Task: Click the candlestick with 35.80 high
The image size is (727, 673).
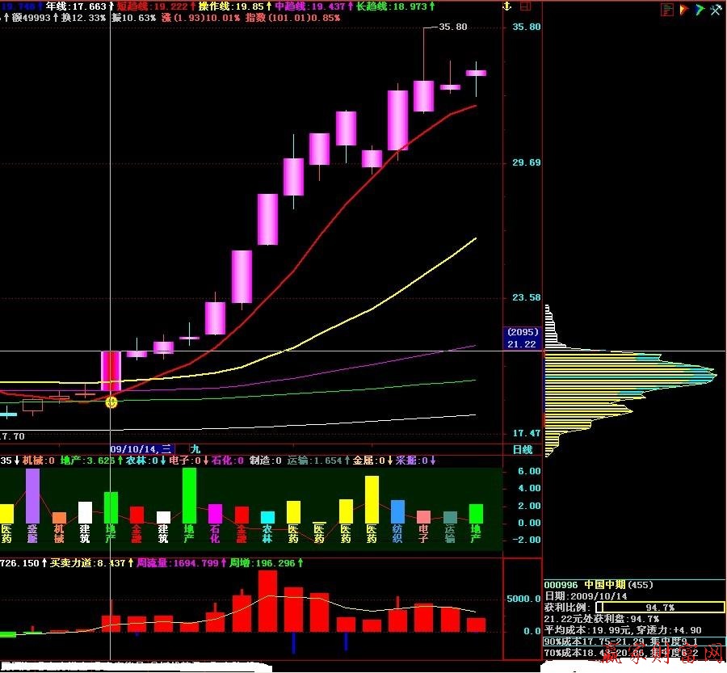Action: (x=424, y=95)
